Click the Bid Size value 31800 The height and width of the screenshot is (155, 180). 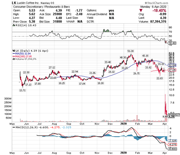pyautogui.click(x=57, y=21)
